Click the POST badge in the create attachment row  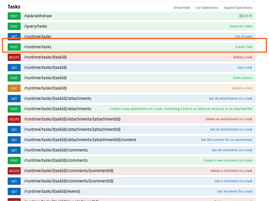click(x=14, y=109)
